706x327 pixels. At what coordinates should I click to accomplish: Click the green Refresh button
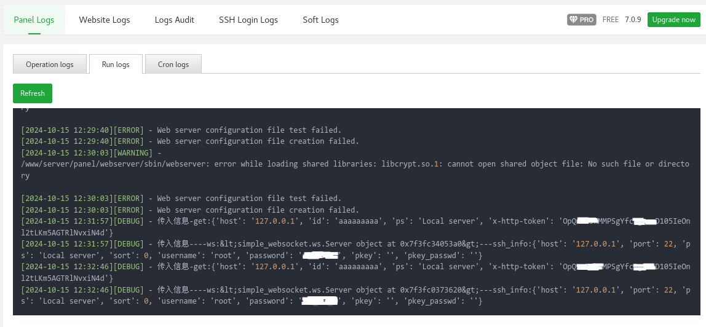point(33,93)
